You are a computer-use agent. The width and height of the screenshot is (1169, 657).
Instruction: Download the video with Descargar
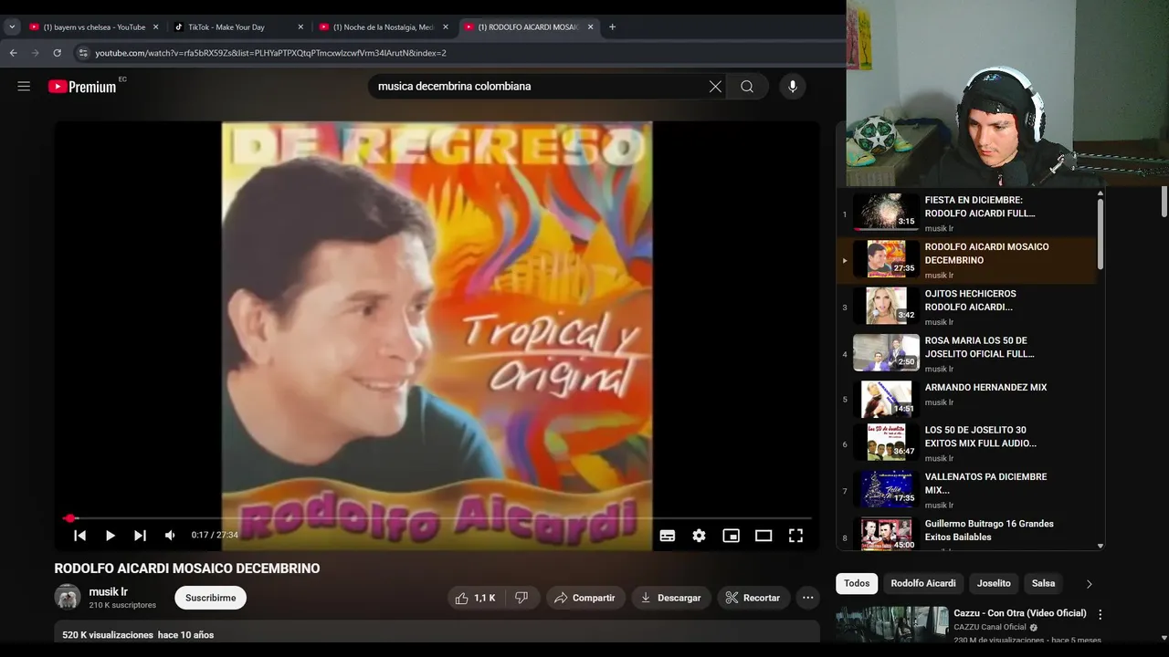pyautogui.click(x=670, y=598)
